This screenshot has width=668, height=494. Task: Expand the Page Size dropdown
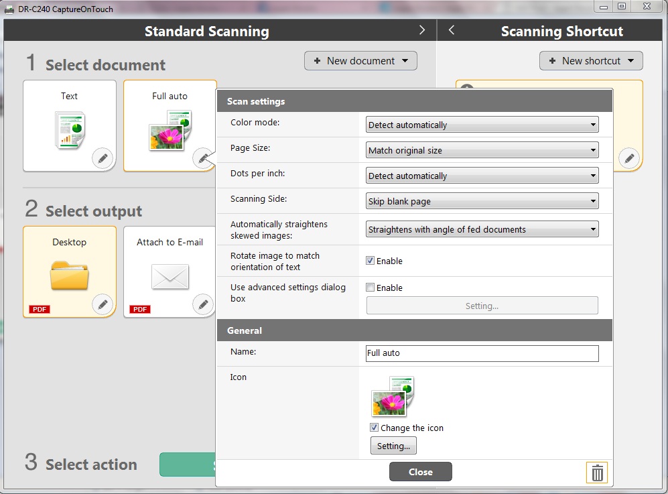point(482,150)
